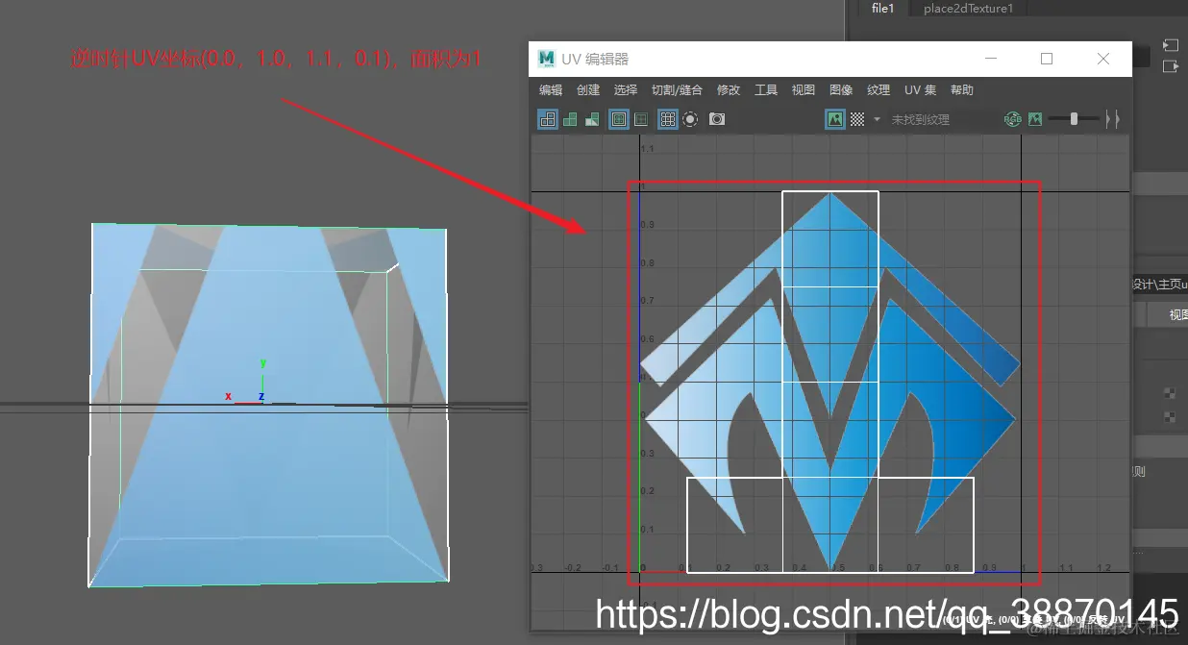
Task: Toggle display image icon in UV toolbar
Action: point(835,119)
